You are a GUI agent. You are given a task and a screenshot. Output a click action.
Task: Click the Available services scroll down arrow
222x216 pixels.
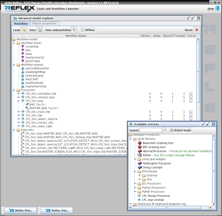click(x=214, y=204)
